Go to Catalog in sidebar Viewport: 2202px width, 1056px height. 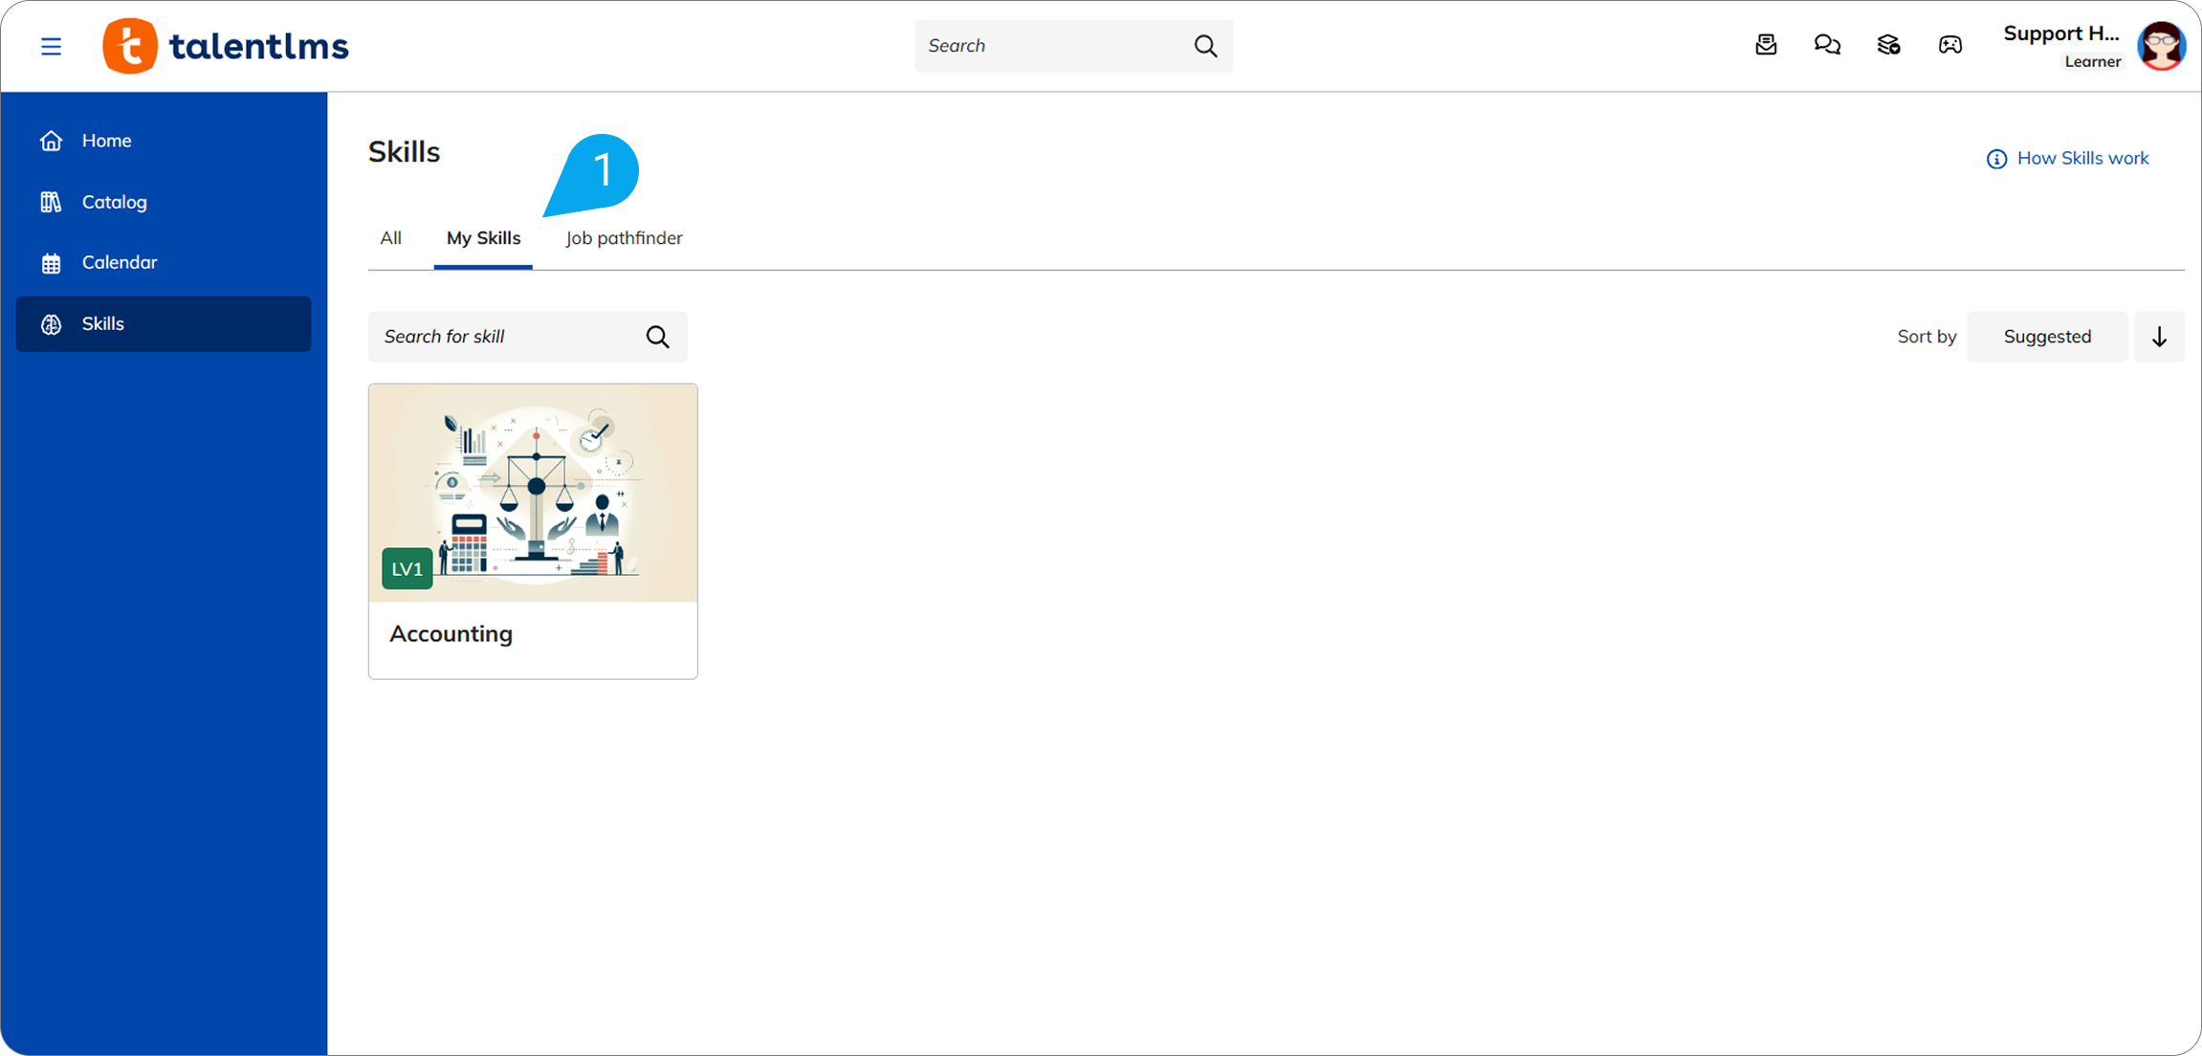coord(114,202)
